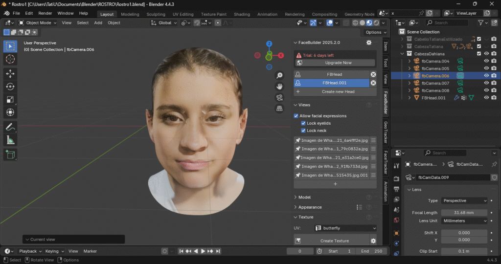Switch to the Sculpting workspace tab
The height and width of the screenshot is (264, 501).
[156, 14]
